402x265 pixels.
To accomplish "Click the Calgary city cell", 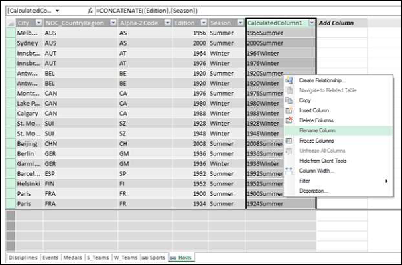I will pyautogui.click(x=29, y=113).
